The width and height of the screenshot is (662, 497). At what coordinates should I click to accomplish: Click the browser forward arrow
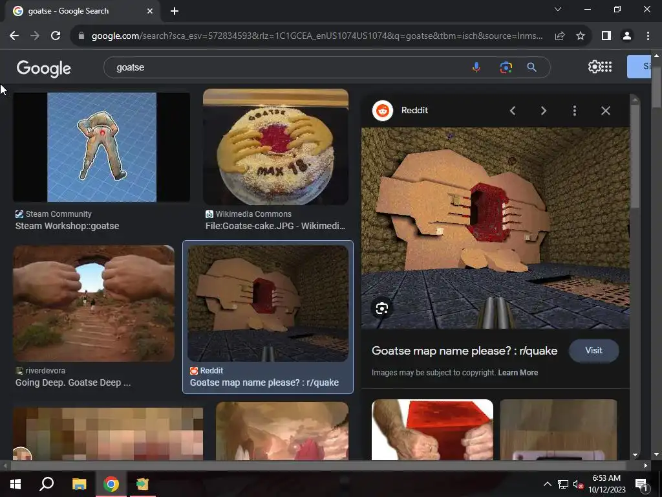(35, 36)
